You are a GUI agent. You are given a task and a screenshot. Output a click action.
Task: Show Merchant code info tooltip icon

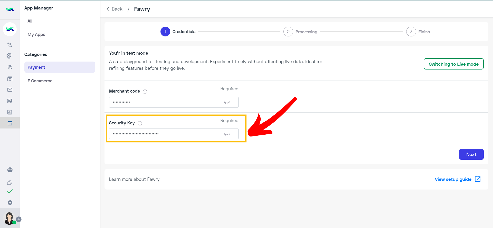point(145,92)
